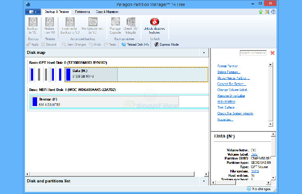The image size is (302, 194).
Task: Click the Basic GPT Hard Disk 0 heading
Action: 68,63
